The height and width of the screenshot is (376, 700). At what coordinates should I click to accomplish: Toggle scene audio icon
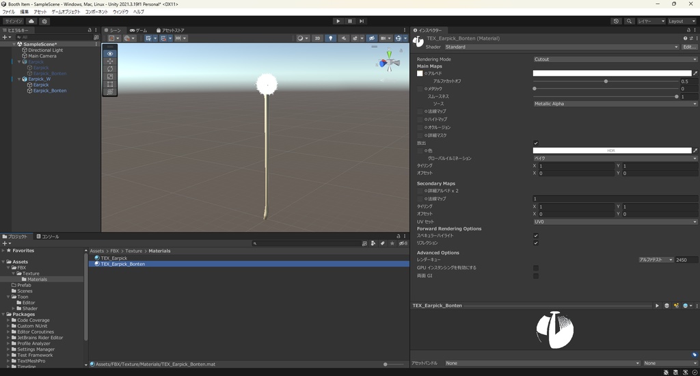pos(343,38)
